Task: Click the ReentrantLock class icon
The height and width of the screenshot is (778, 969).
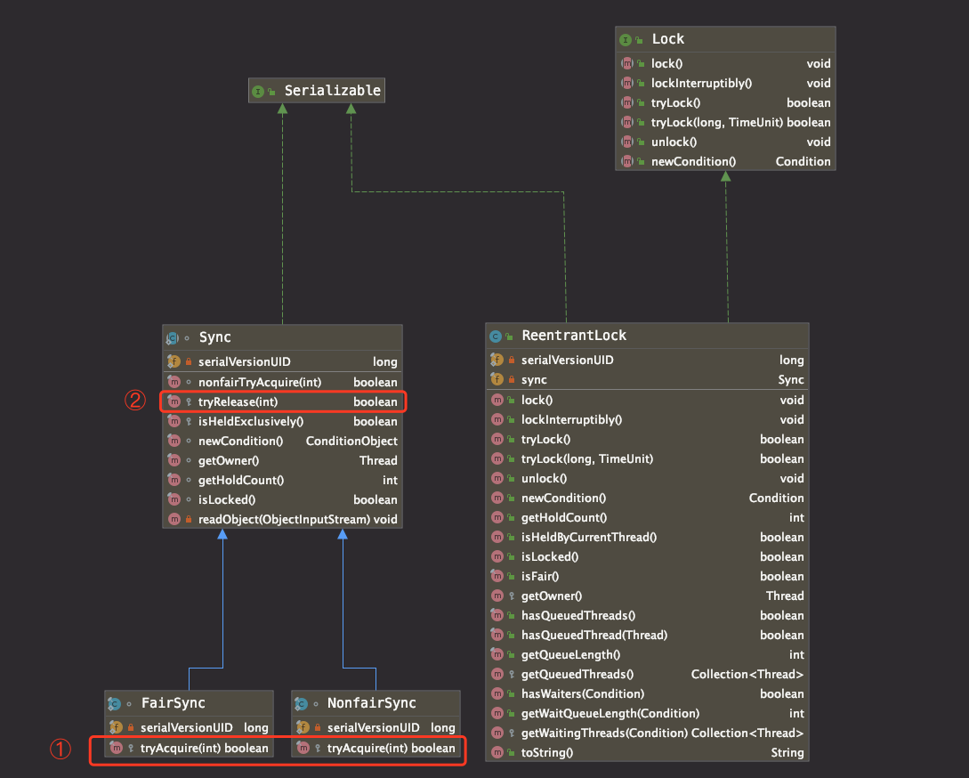Action: click(496, 336)
